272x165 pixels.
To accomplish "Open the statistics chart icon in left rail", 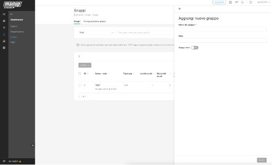I will coord(4,41).
